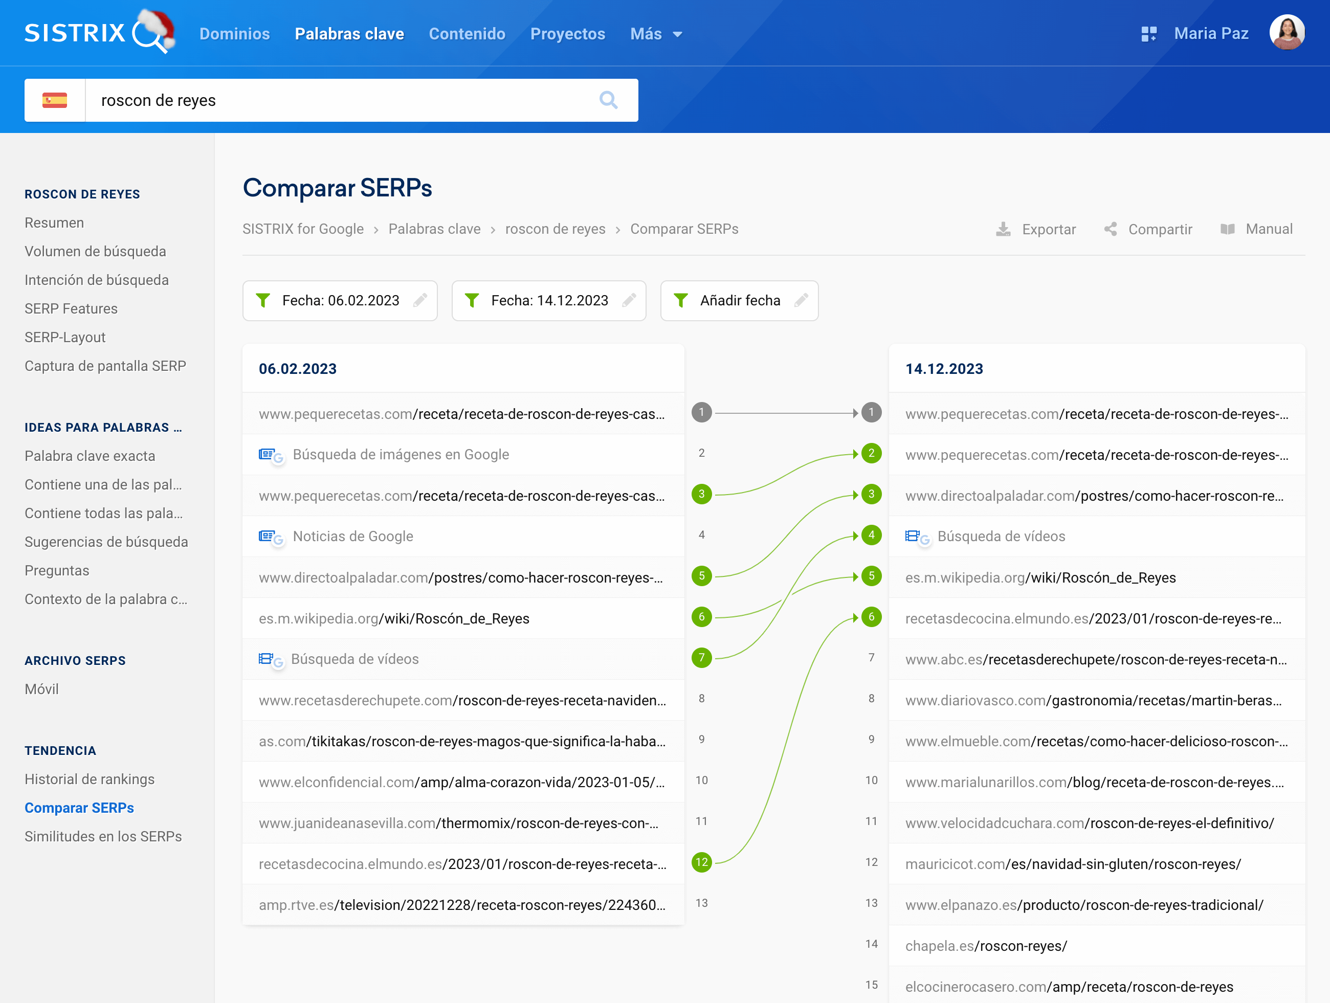Expand the Más dropdown menu
Viewport: 1330px width, 1003px height.
point(656,34)
